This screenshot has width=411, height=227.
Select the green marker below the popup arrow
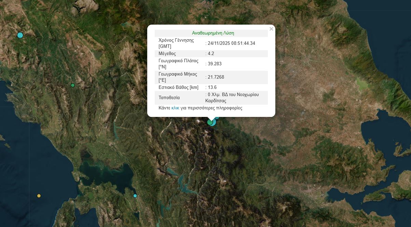pos(210,122)
